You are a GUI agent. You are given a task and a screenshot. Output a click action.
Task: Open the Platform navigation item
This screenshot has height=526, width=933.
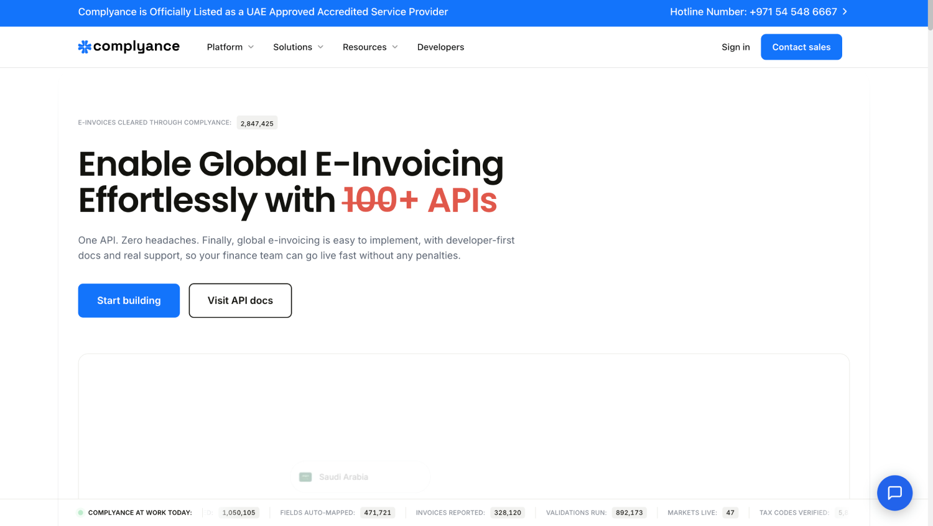225,47
